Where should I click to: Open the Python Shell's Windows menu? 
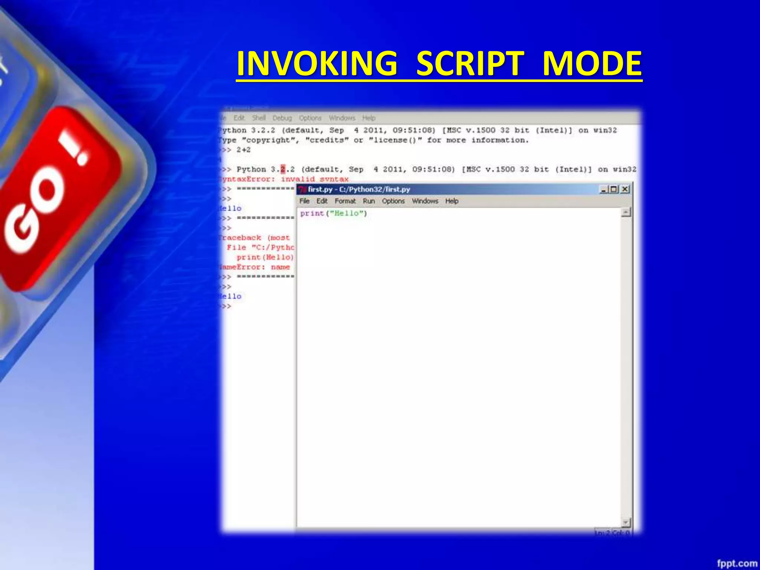342,118
